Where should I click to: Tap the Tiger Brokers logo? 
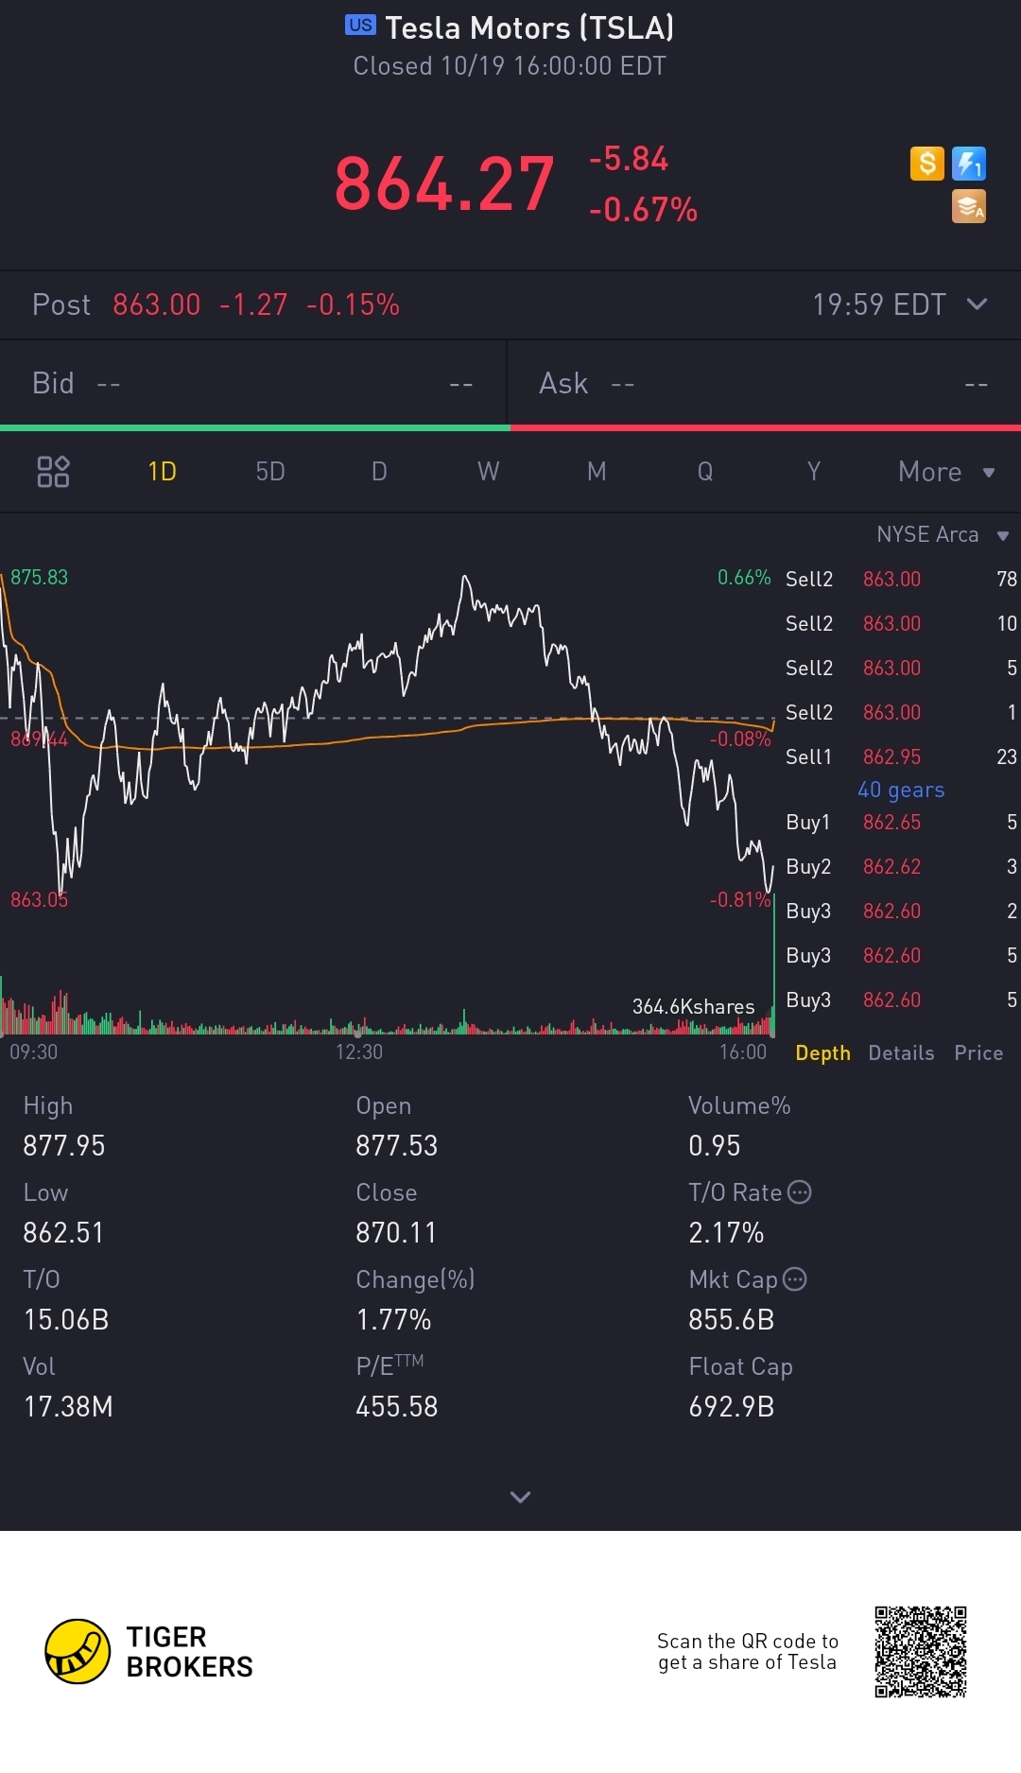(149, 1652)
